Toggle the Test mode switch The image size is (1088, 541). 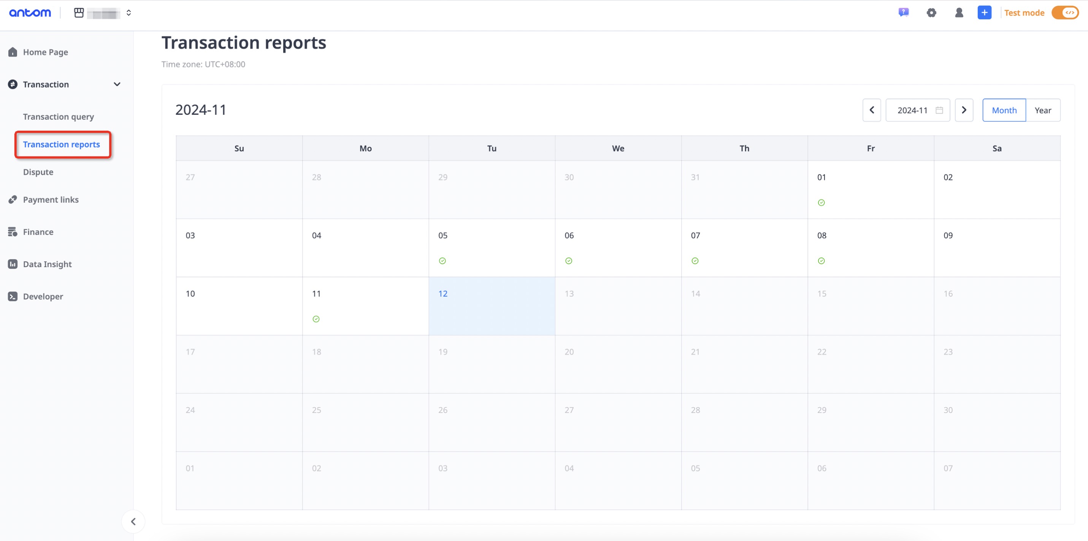coord(1065,13)
